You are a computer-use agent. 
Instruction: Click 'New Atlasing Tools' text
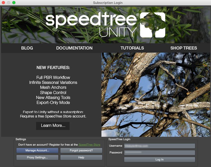(53, 98)
